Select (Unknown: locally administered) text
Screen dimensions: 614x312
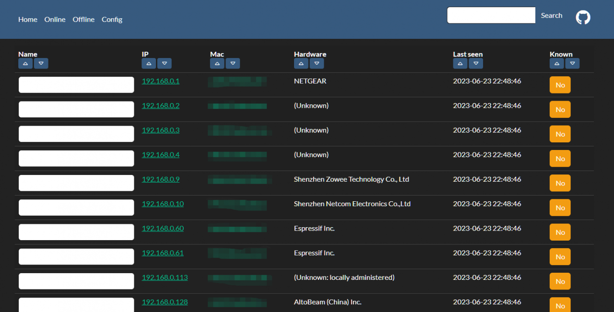(344, 277)
